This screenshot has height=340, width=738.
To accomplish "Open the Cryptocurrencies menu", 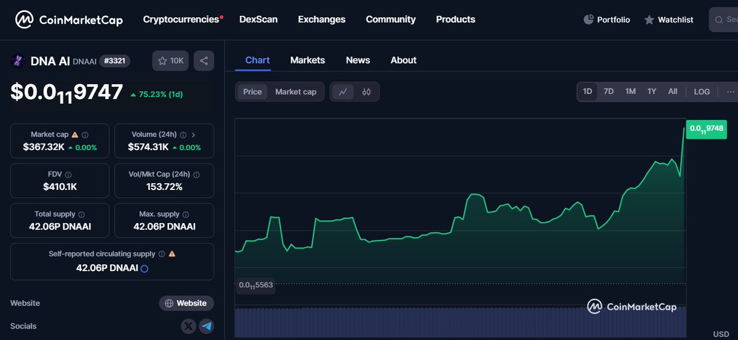I will pos(181,20).
